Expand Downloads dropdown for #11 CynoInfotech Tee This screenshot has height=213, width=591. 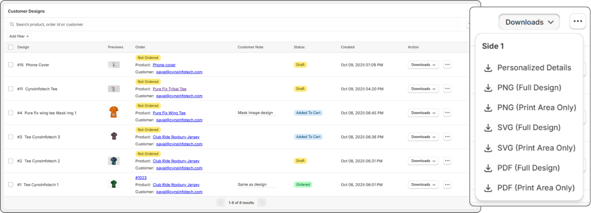[423, 89]
